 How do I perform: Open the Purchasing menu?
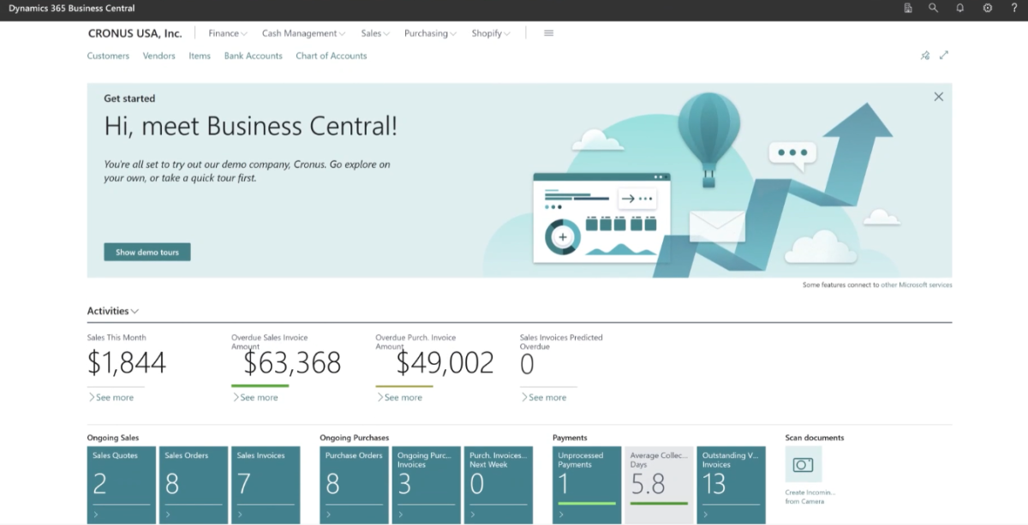pos(430,33)
